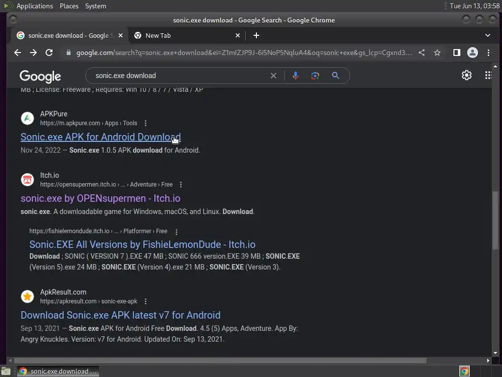
Task: Open Google quick settings gear
Action: pos(467,75)
